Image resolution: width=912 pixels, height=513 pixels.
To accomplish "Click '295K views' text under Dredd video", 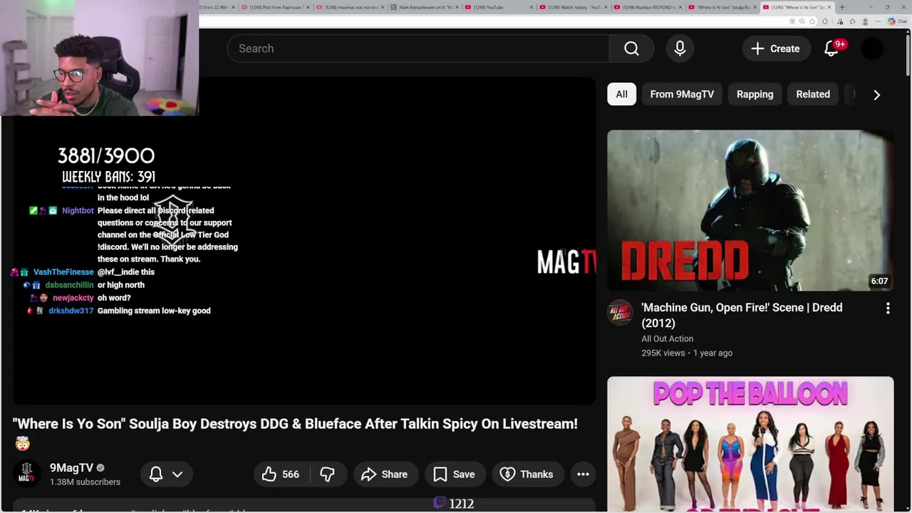I will 663,353.
